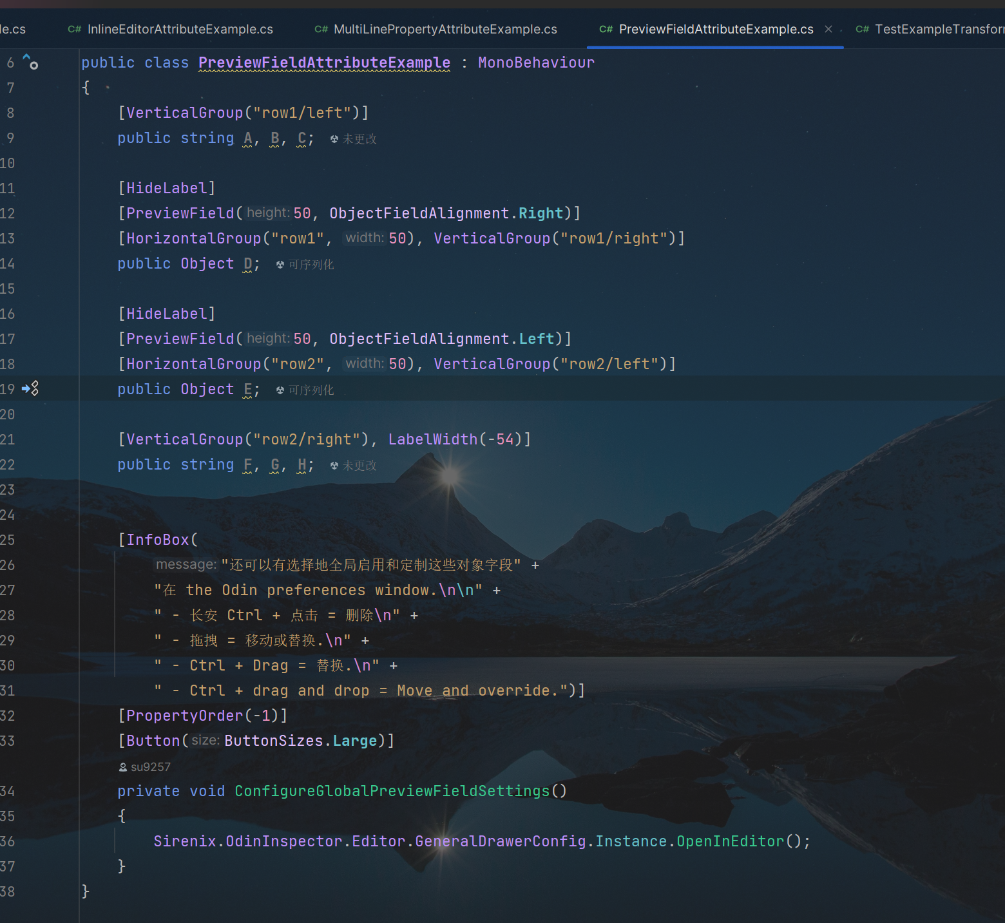Click the author icon next to su9257
Image resolution: width=1005 pixels, height=923 pixels.
pos(123,767)
